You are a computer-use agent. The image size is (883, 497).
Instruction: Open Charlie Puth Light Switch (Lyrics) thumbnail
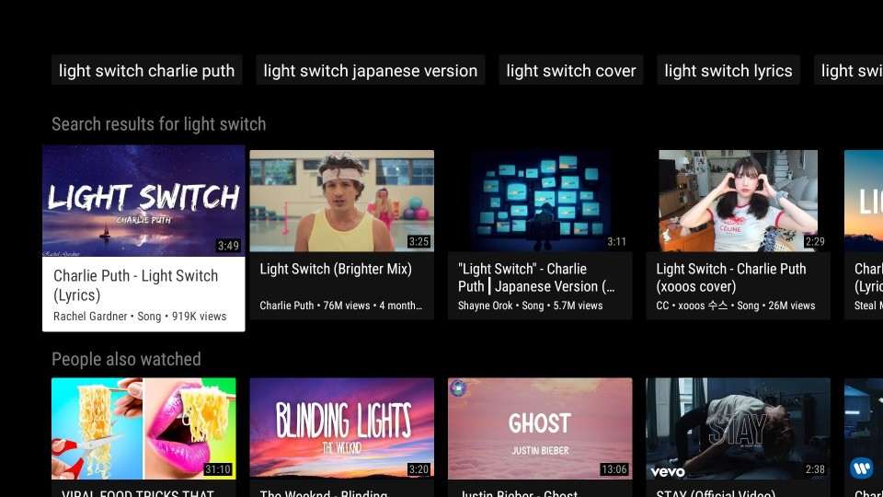pos(143,201)
